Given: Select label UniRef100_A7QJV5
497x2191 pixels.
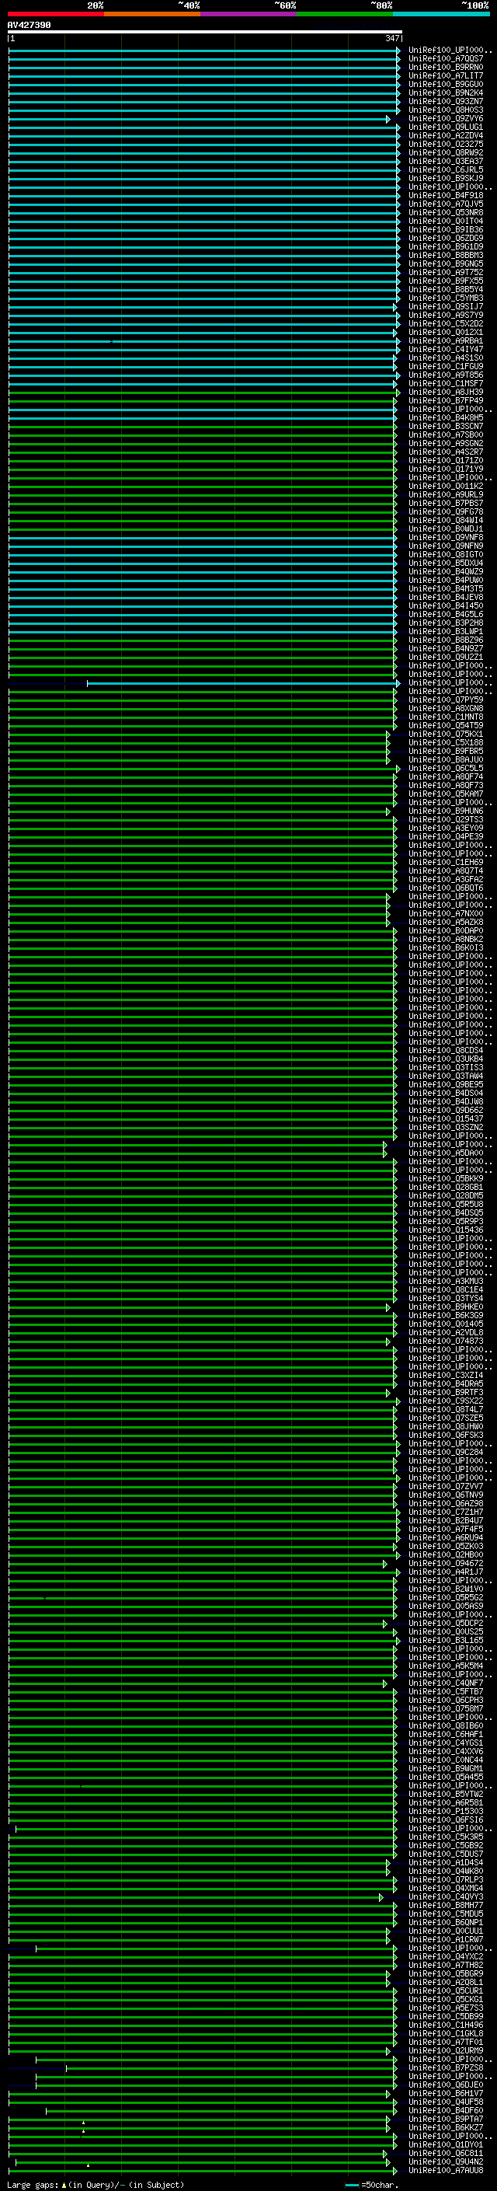Looking at the screenshot, I should (446, 204).
